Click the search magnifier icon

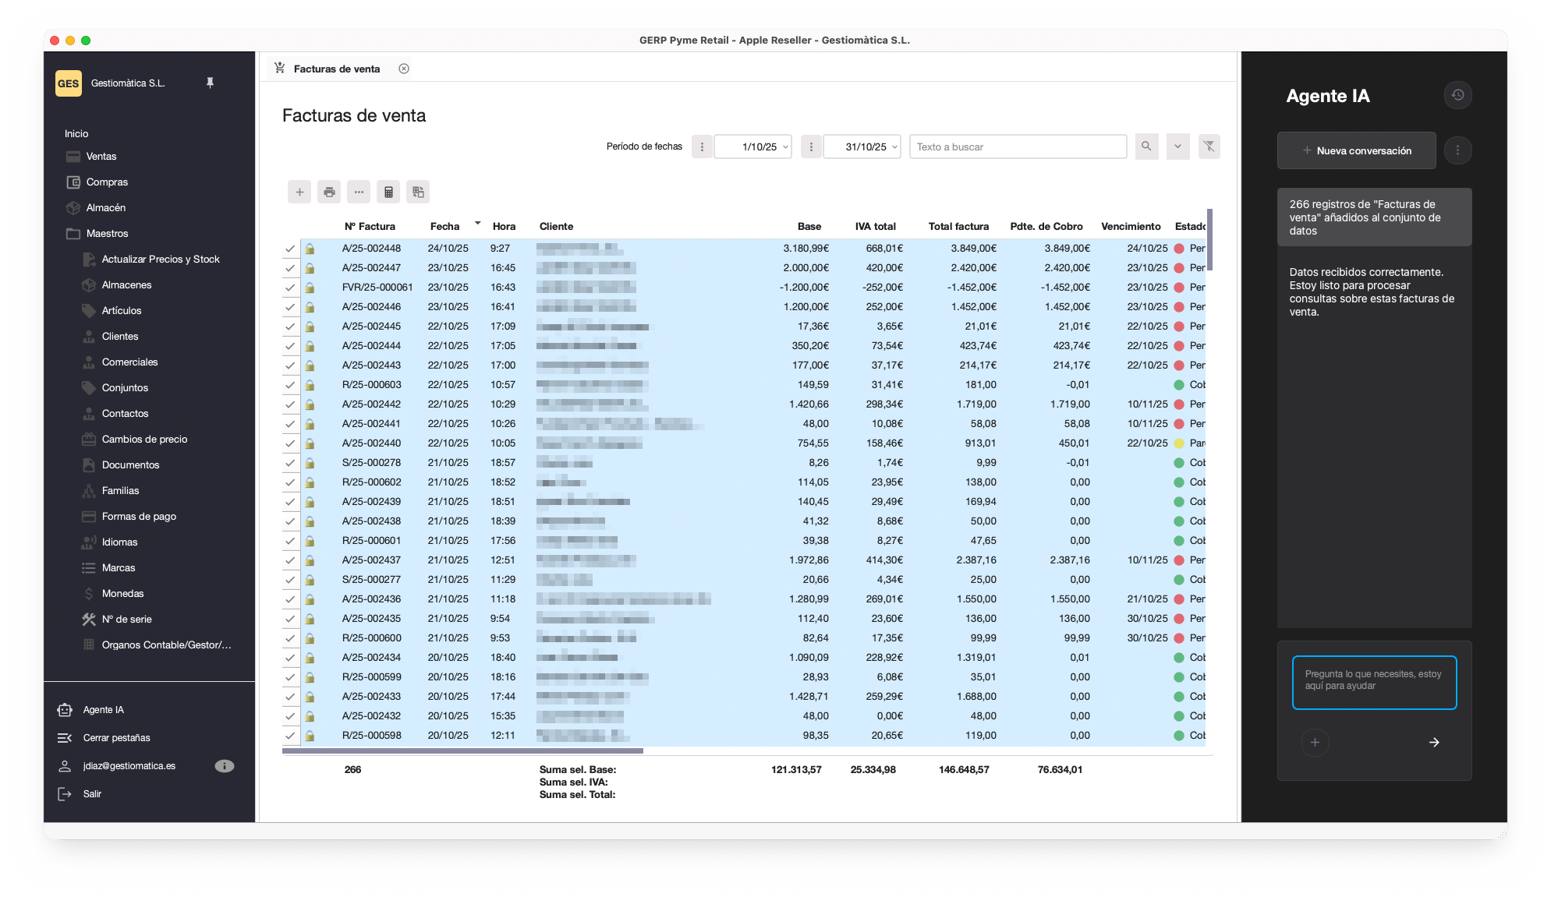click(x=1146, y=147)
